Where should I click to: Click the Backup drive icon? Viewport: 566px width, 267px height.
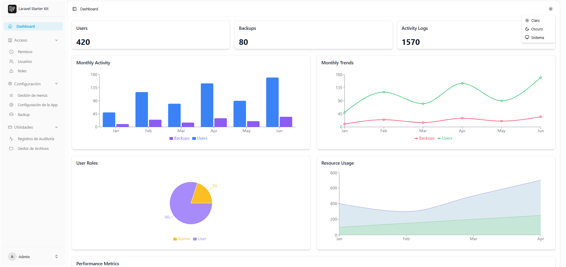[11, 114]
